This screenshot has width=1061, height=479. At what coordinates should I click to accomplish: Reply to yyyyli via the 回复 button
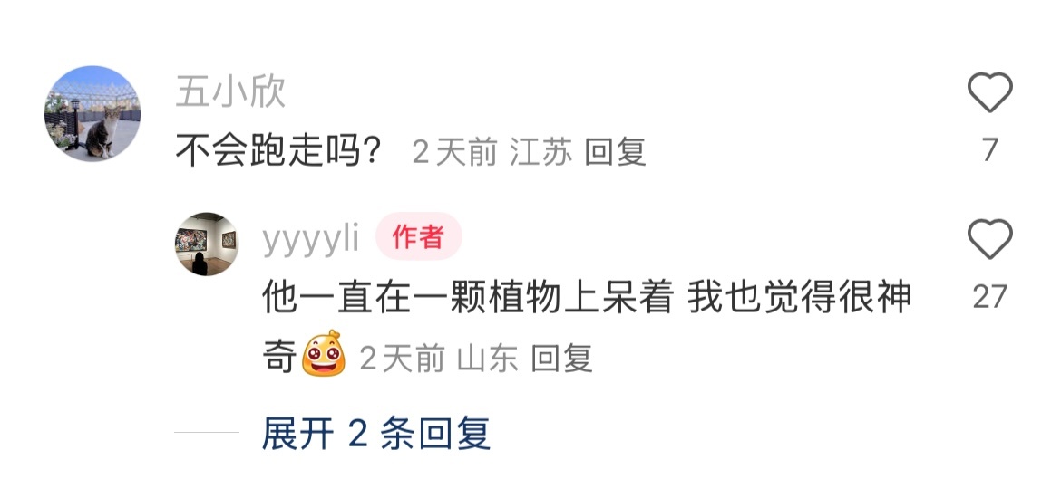562,358
